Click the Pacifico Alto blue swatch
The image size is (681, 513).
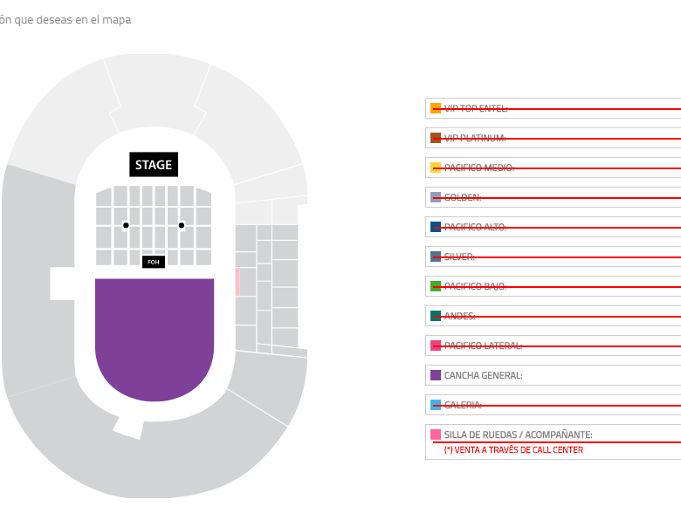436,227
